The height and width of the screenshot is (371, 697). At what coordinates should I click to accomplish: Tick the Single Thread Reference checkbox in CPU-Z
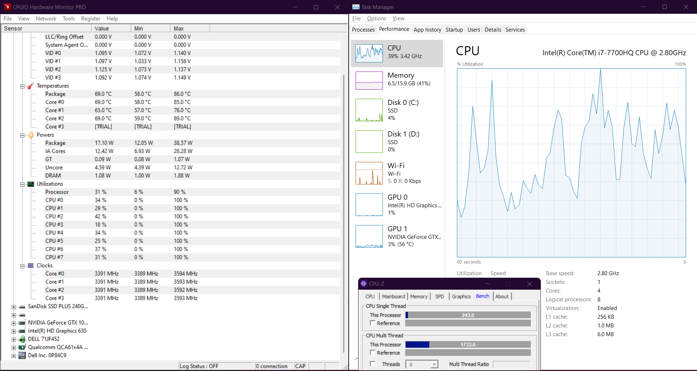(x=373, y=323)
